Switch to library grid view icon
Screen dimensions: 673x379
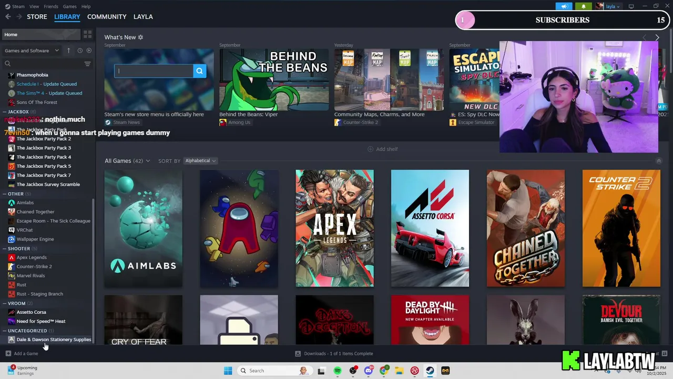pos(88,34)
